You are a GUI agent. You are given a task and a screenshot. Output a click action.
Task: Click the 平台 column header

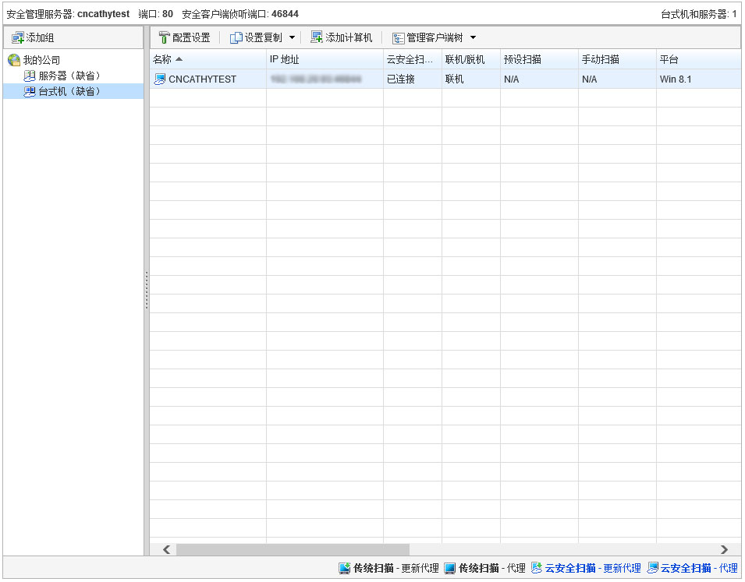[669, 60]
